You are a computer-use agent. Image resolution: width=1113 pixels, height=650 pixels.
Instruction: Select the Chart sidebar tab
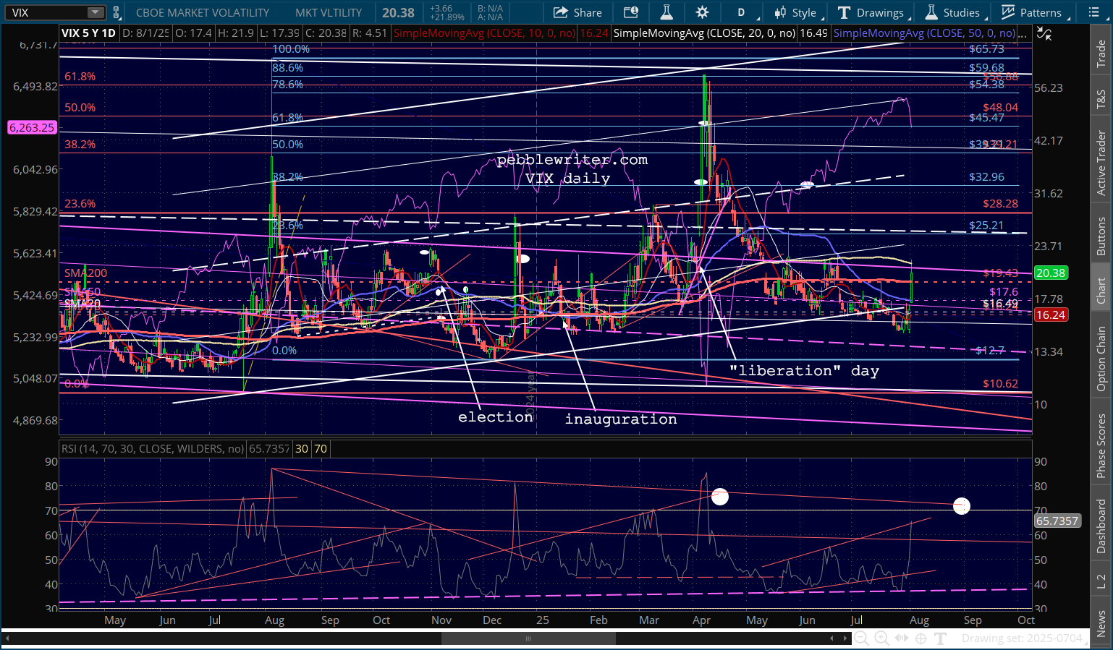(x=1101, y=291)
